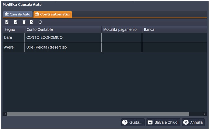This screenshot has height=129, width=209.
Task: Click the Banca column header
Action: [174, 30]
